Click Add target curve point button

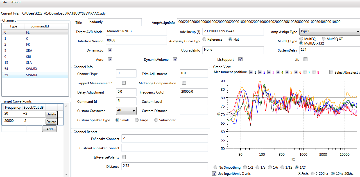(x=49, y=129)
